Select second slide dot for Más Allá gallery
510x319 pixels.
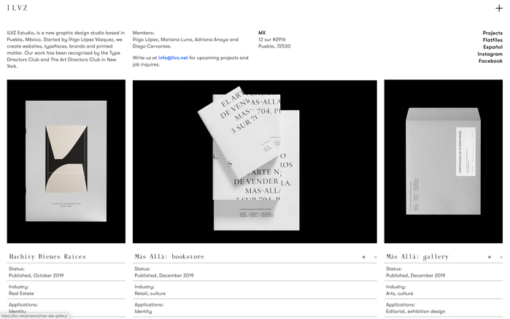(x=501, y=257)
